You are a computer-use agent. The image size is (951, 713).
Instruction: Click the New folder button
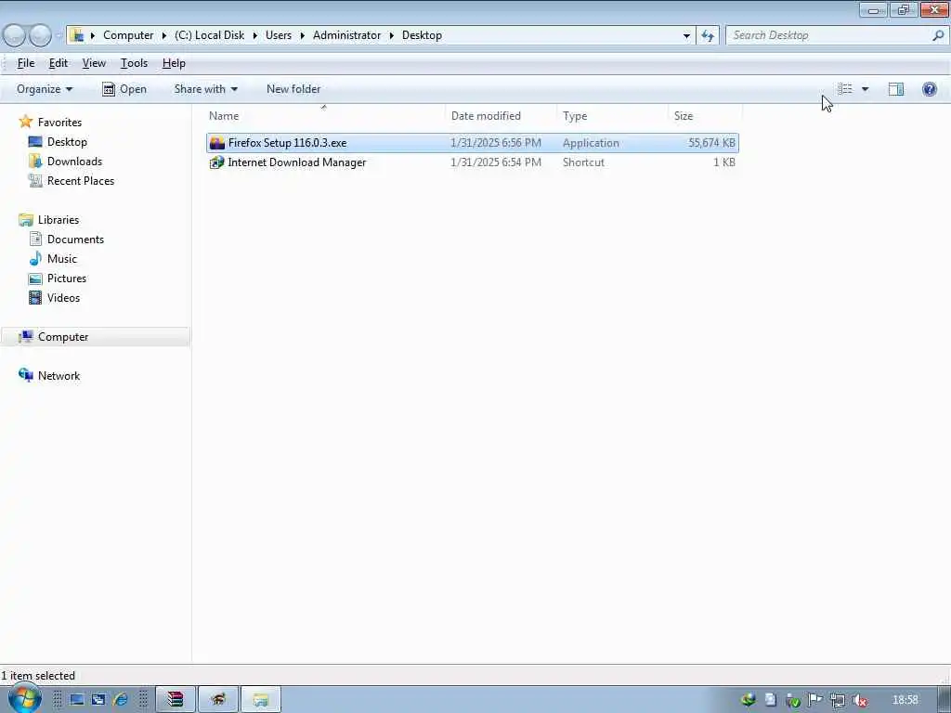(x=293, y=89)
